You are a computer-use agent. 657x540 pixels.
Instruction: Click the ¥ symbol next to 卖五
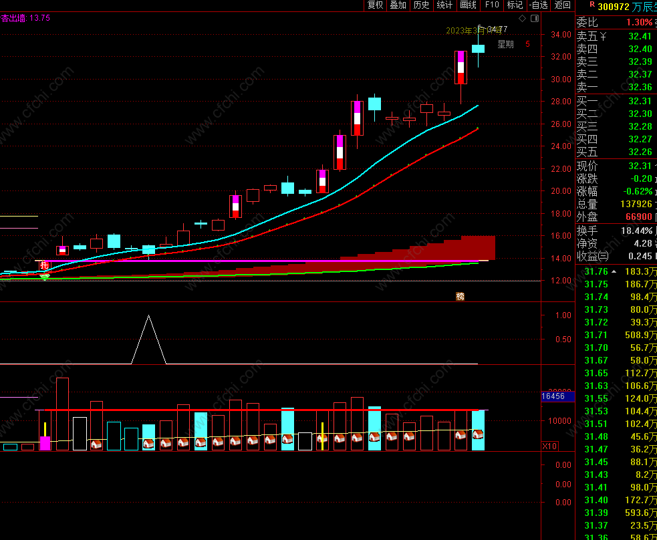point(603,37)
